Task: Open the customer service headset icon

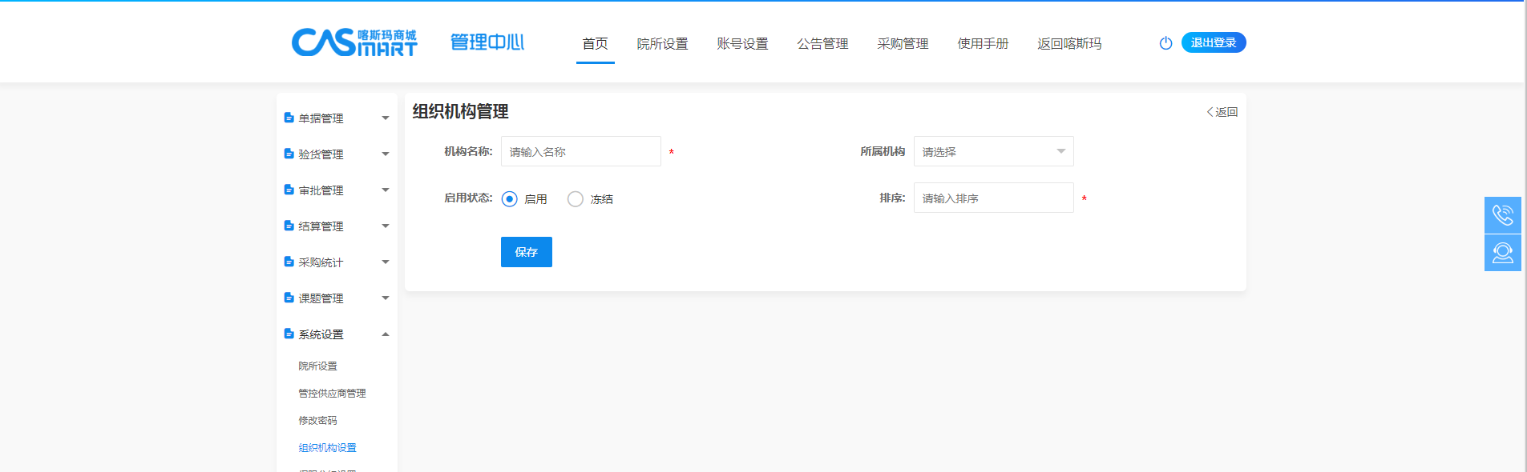Action: click(x=1502, y=253)
